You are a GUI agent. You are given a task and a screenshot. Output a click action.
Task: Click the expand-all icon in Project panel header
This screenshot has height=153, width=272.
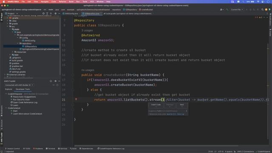[47, 14]
